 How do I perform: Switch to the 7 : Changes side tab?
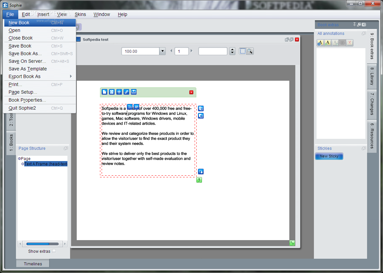[372, 104]
